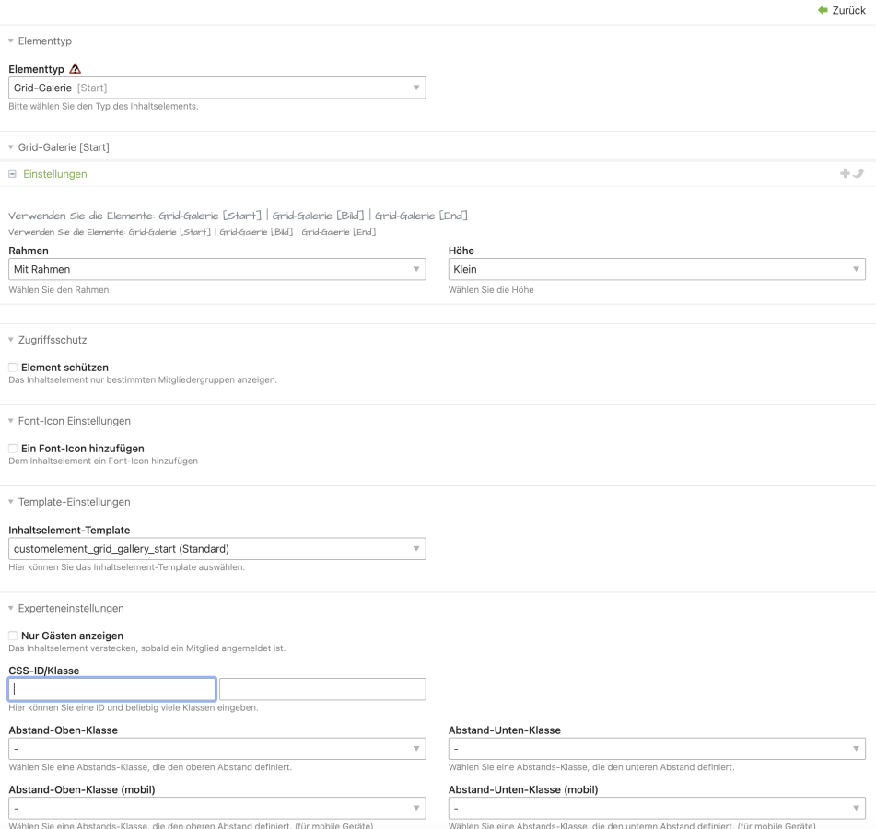This screenshot has height=829, width=876.
Task: Open the Rahmen dropdown
Action: [217, 270]
